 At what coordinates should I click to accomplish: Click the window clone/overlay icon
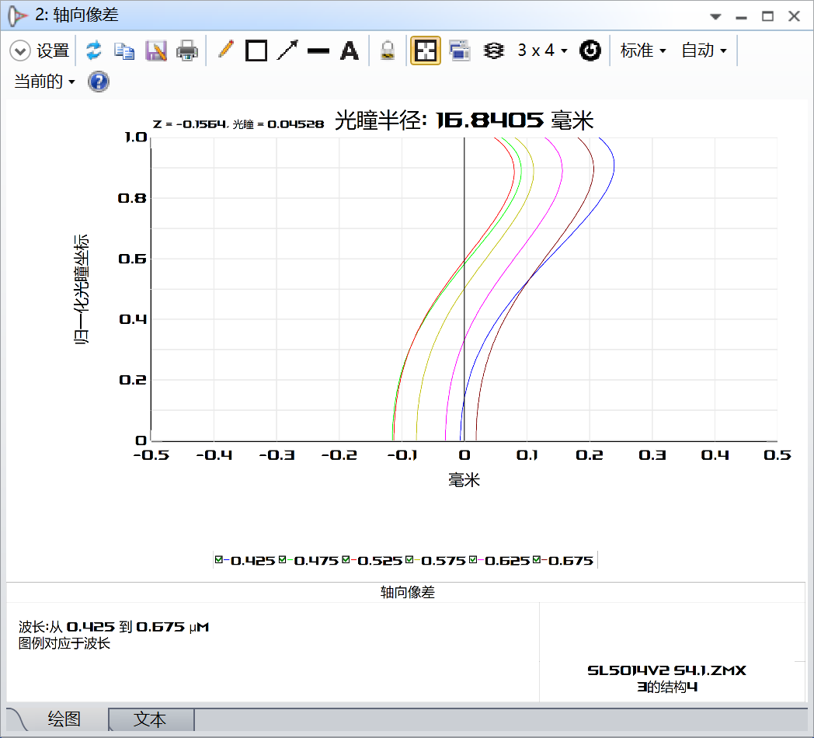tap(460, 51)
